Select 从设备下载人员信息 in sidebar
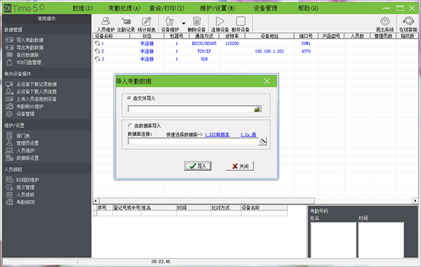 tap(31, 92)
